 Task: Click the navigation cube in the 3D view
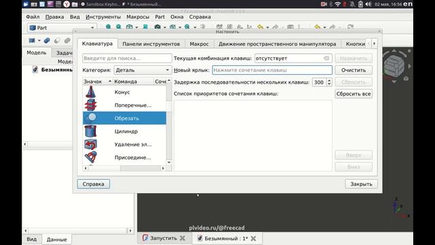[394, 66]
